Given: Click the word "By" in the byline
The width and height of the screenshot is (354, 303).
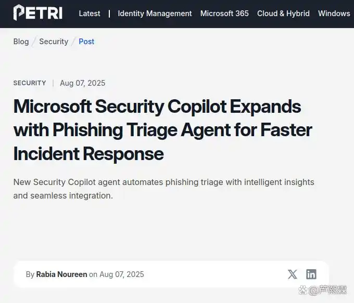Looking at the screenshot, I should pyautogui.click(x=30, y=274).
